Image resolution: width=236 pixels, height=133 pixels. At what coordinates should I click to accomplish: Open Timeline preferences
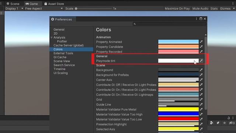pos(59,69)
